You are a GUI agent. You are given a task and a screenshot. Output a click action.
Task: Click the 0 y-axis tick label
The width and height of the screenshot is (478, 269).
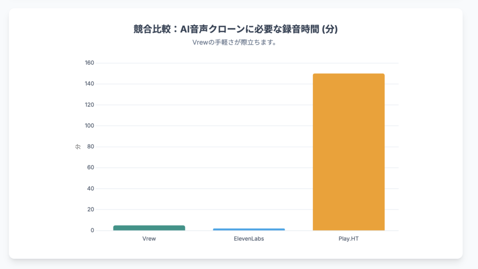(x=92, y=230)
